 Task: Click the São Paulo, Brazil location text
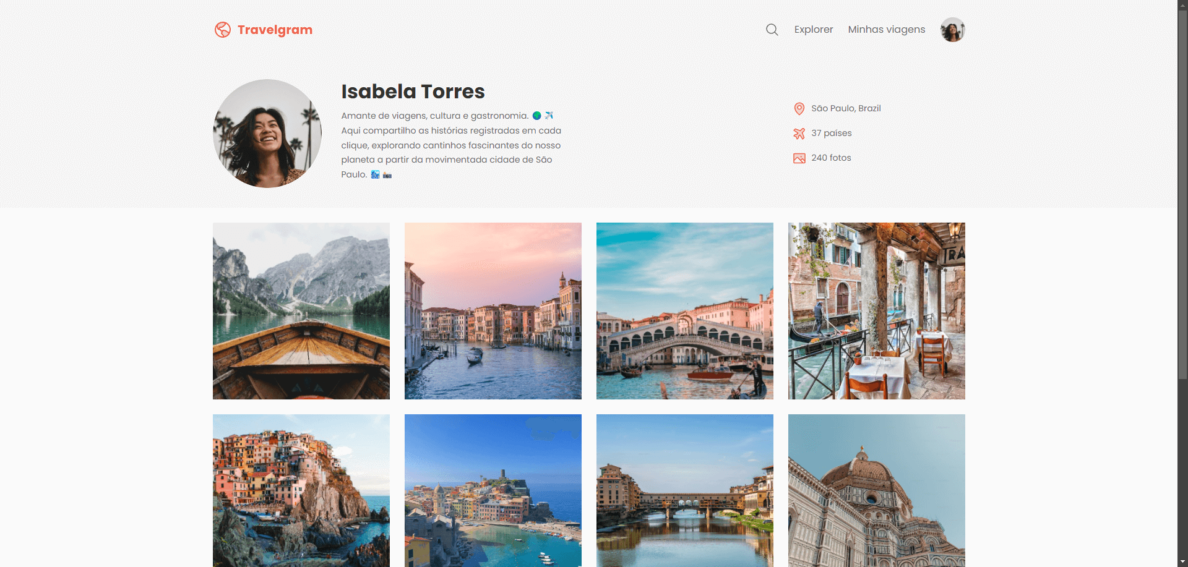pyautogui.click(x=846, y=109)
